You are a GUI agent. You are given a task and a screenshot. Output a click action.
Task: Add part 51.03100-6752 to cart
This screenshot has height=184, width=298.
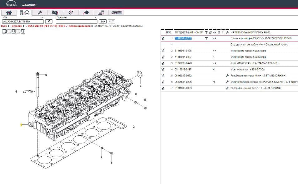tap(163, 38)
